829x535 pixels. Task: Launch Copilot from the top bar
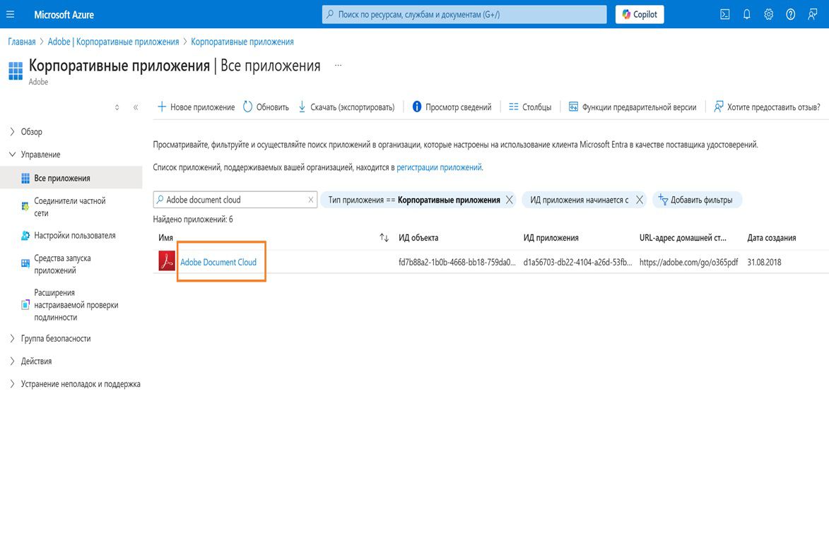pyautogui.click(x=639, y=13)
